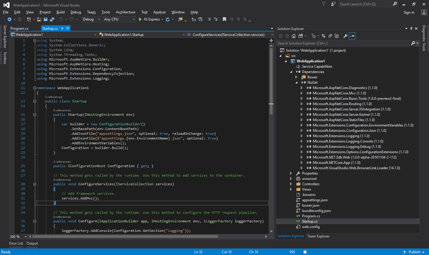Collapse the NuGet dependencies node
This screenshot has height=255, width=429.
click(296, 82)
